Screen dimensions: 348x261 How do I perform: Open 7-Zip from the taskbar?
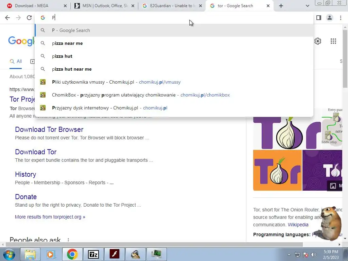(93, 254)
